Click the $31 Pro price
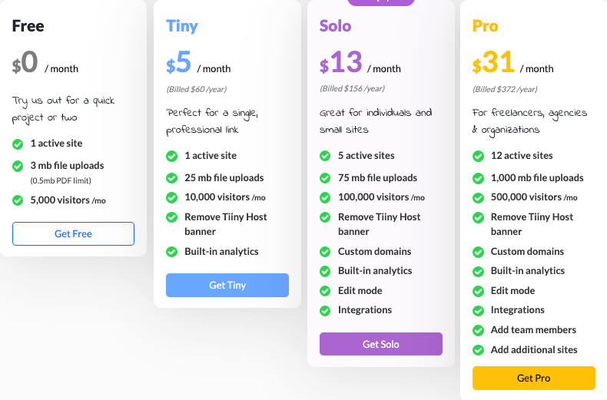 493,62
